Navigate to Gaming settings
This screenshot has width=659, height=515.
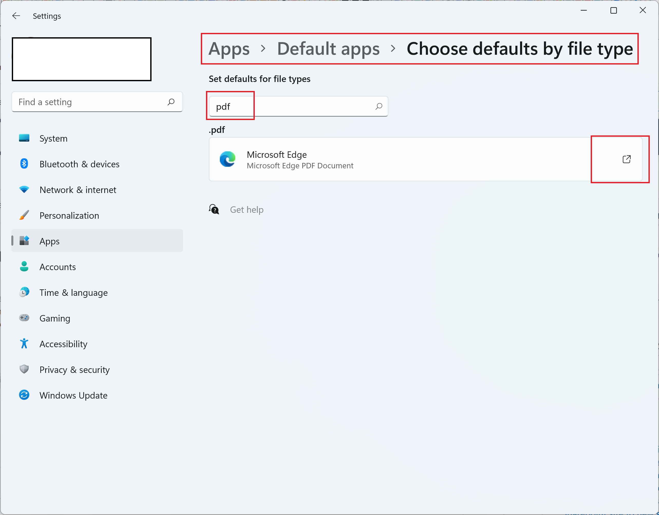tap(55, 318)
